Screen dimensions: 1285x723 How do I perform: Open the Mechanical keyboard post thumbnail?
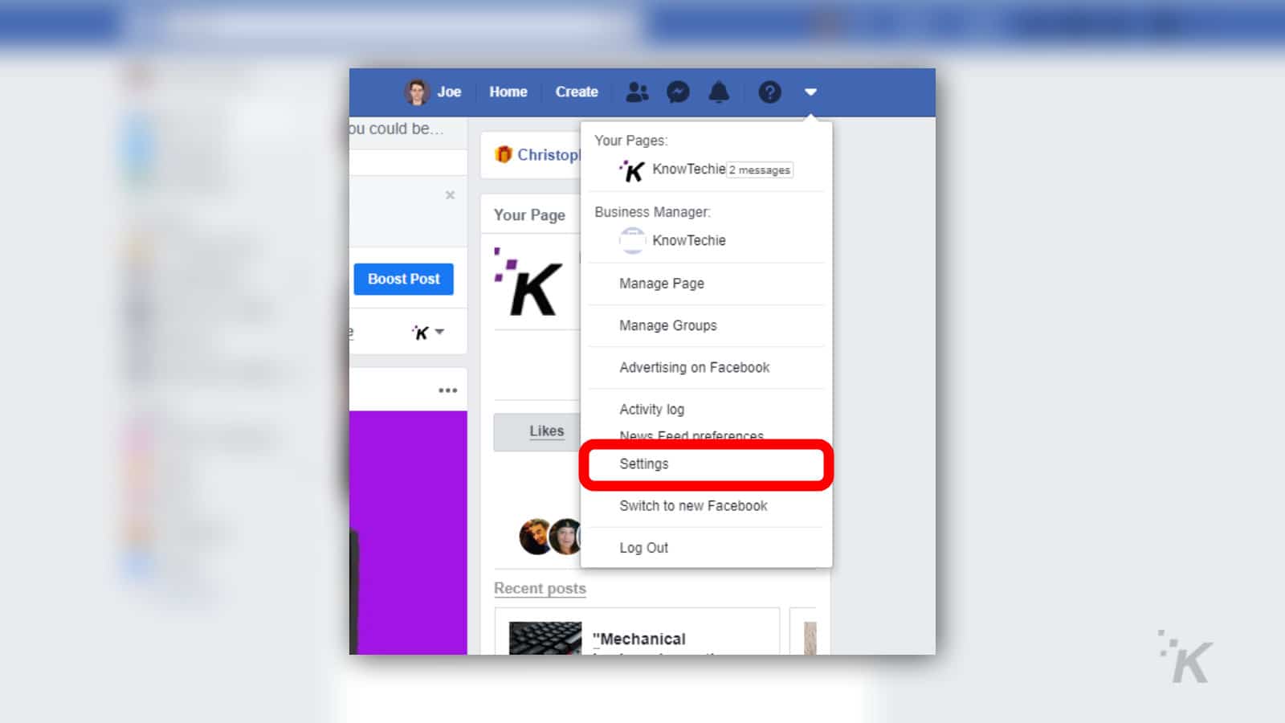pos(545,638)
